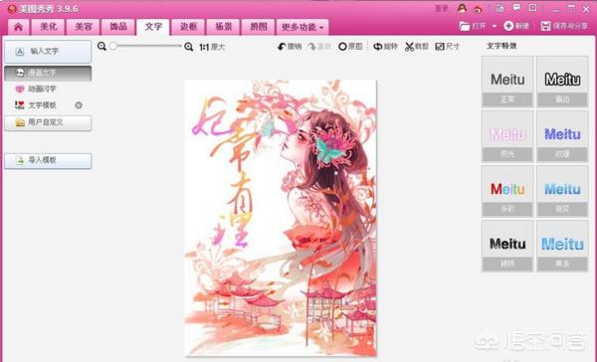
Task: Click the 用户自定义 button
Action: [48, 123]
